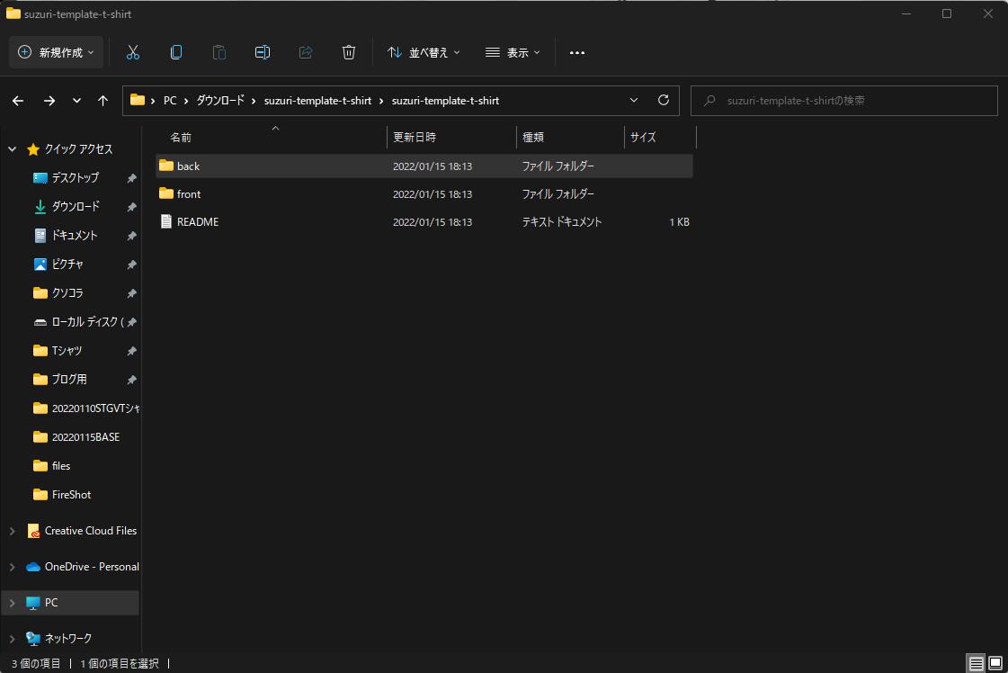Select the front folder
This screenshot has height=673, width=1008.
tap(189, 194)
